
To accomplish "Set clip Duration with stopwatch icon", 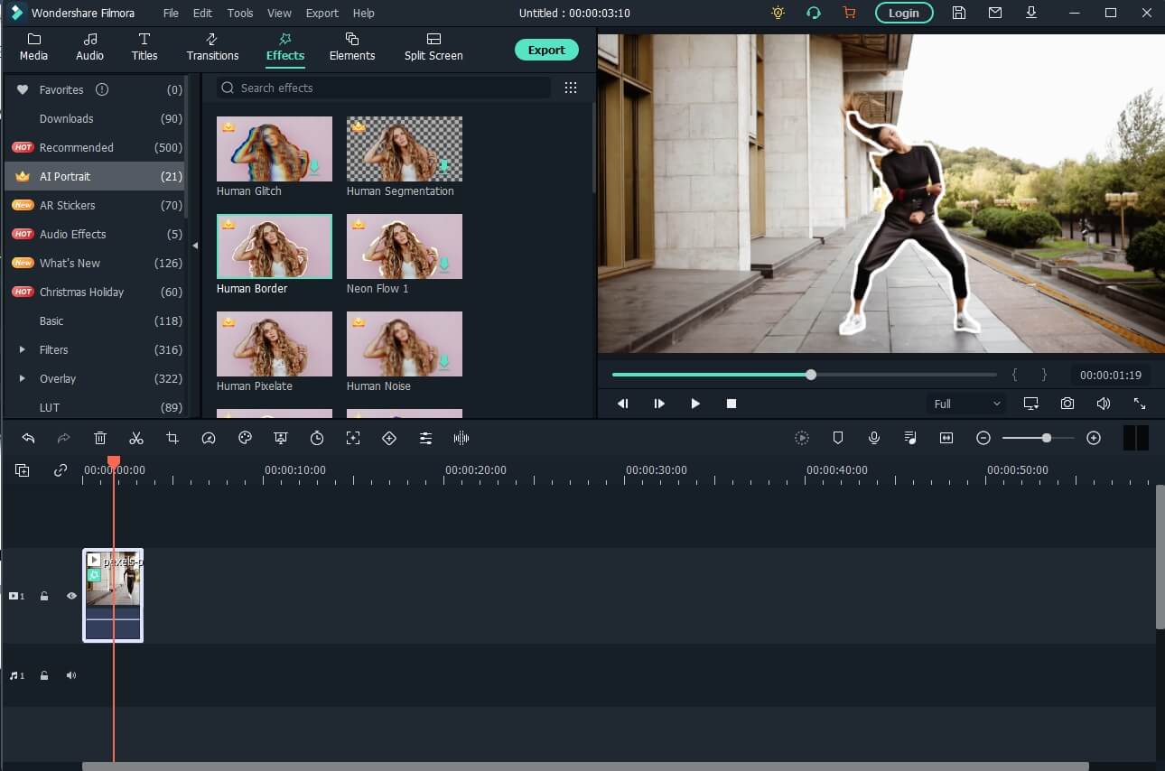I will [317, 438].
